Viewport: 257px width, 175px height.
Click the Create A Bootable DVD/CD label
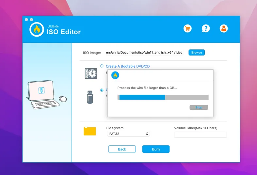[x=128, y=66]
